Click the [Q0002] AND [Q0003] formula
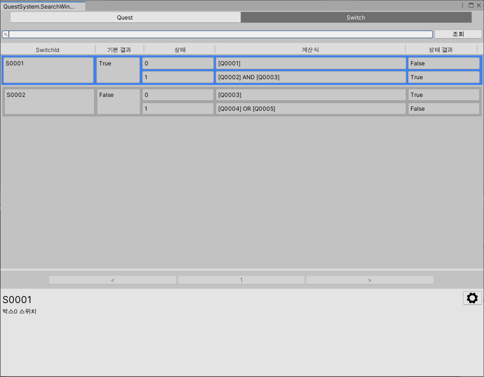This screenshot has width=484, height=377. [310, 77]
